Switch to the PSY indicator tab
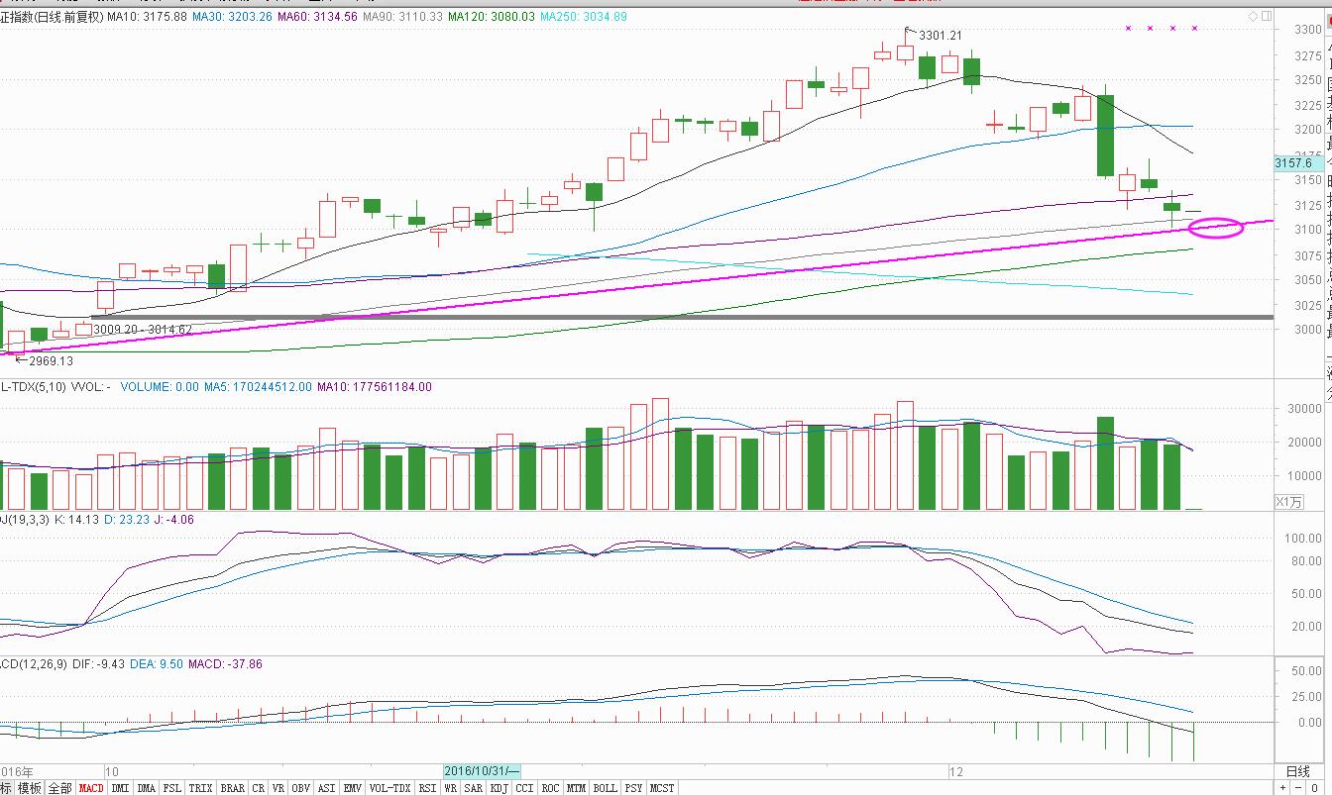The image size is (1332, 795). coord(633,788)
